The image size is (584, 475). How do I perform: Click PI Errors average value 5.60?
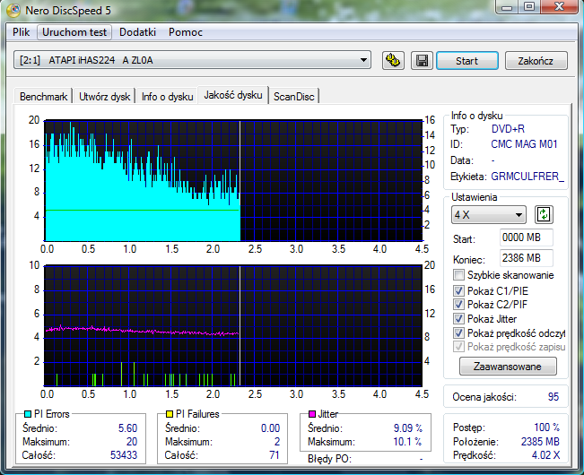(x=127, y=428)
